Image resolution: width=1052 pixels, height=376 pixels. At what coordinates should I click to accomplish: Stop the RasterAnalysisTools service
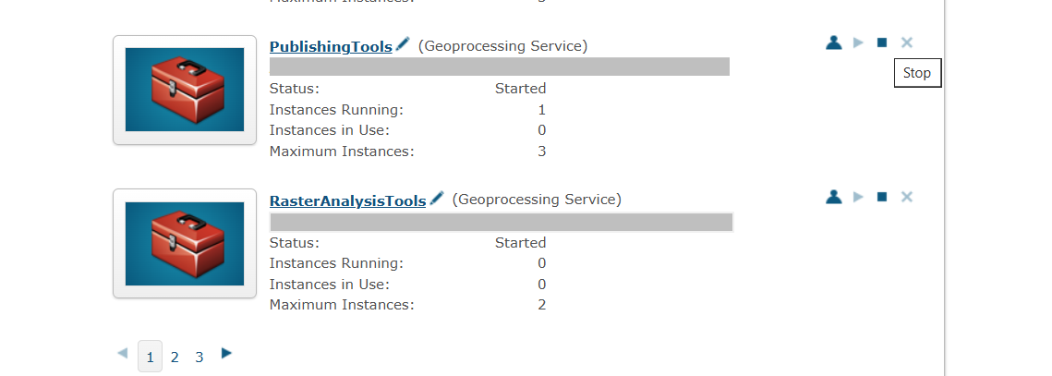pos(881,197)
